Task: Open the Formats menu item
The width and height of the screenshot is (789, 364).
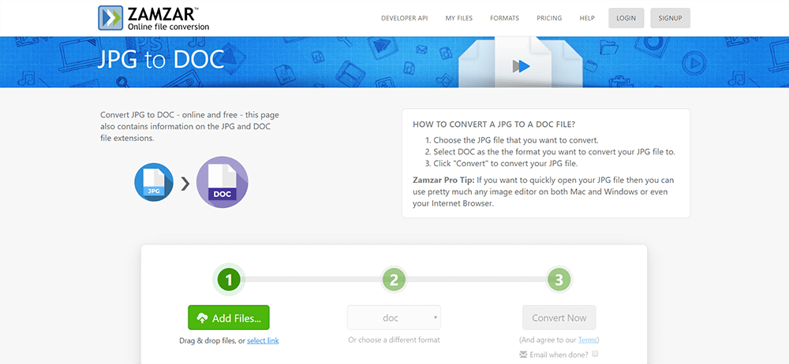Action: [504, 18]
